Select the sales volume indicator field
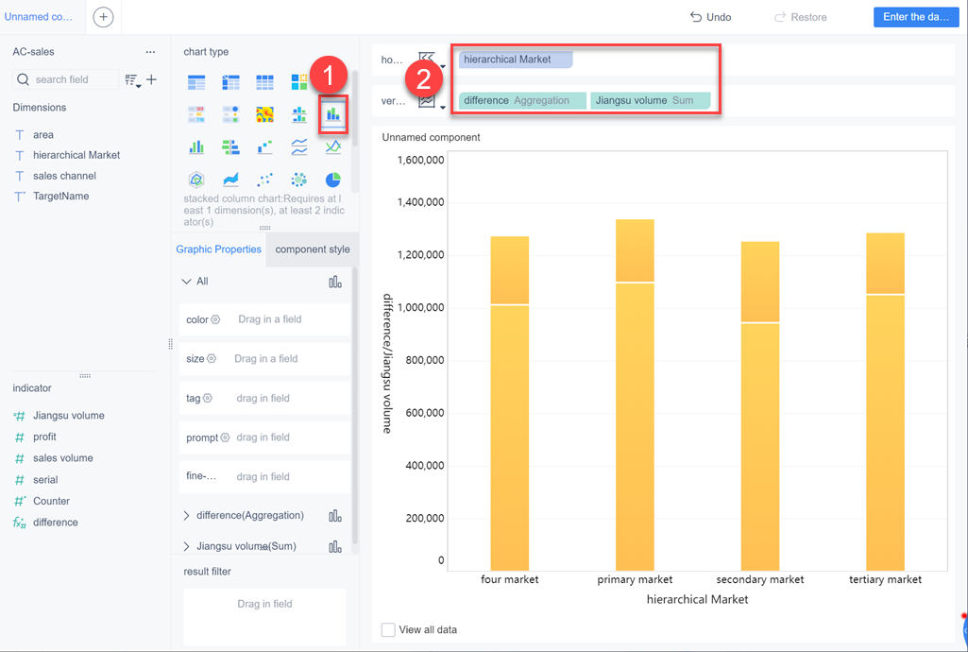The height and width of the screenshot is (652, 968). point(63,458)
